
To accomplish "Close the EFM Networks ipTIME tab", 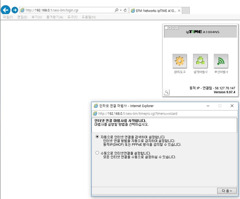I will tap(179, 11).
